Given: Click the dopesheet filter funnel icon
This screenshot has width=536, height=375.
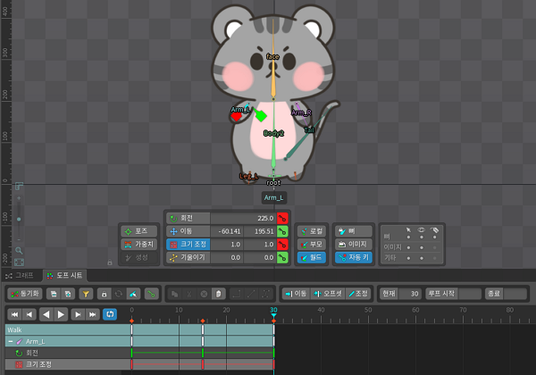Looking at the screenshot, I should click(86, 294).
